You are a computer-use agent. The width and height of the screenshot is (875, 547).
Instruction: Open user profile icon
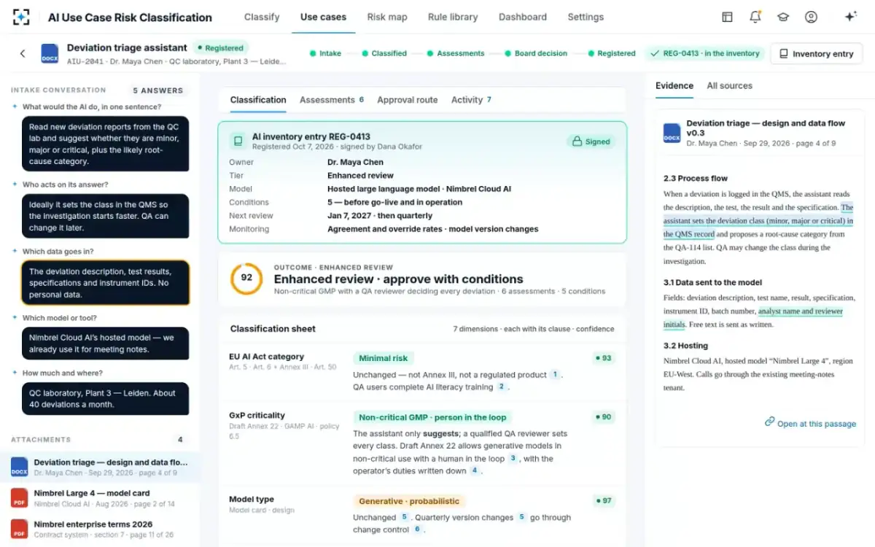click(811, 17)
